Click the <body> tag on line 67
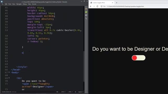Image resolution: width=168 pixels, height=94 pixels. (x=15, y=73)
